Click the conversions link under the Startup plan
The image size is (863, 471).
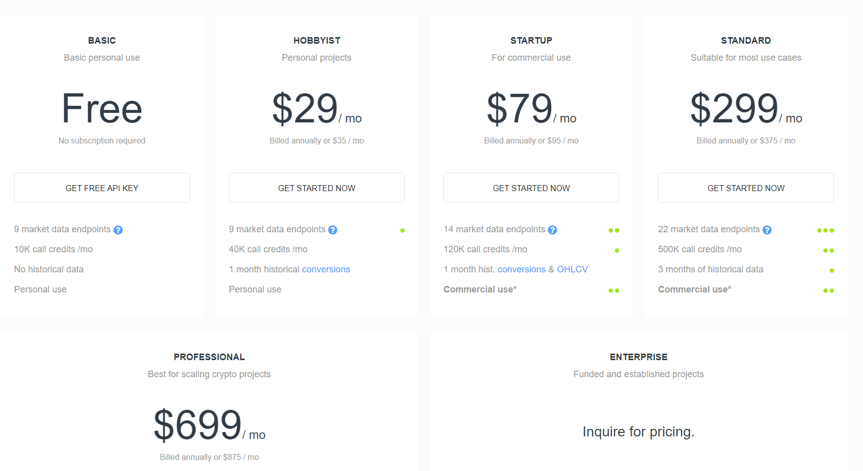click(522, 269)
